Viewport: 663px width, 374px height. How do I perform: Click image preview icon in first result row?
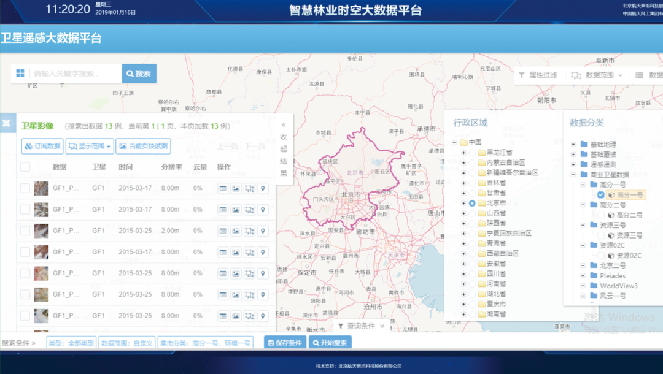(236, 188)
